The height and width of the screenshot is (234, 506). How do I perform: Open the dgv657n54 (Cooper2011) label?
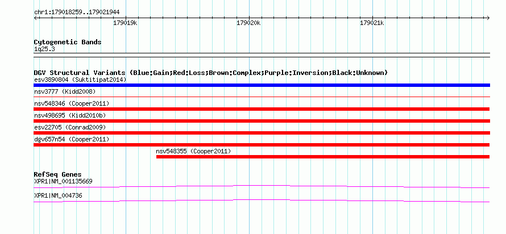[72, 139]
